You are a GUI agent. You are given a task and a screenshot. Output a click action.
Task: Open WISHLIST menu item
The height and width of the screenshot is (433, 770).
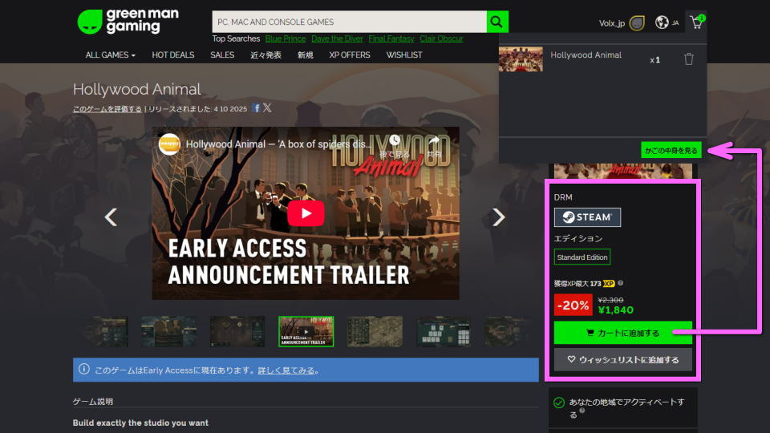pyautogui.click(x=404, y=55)
